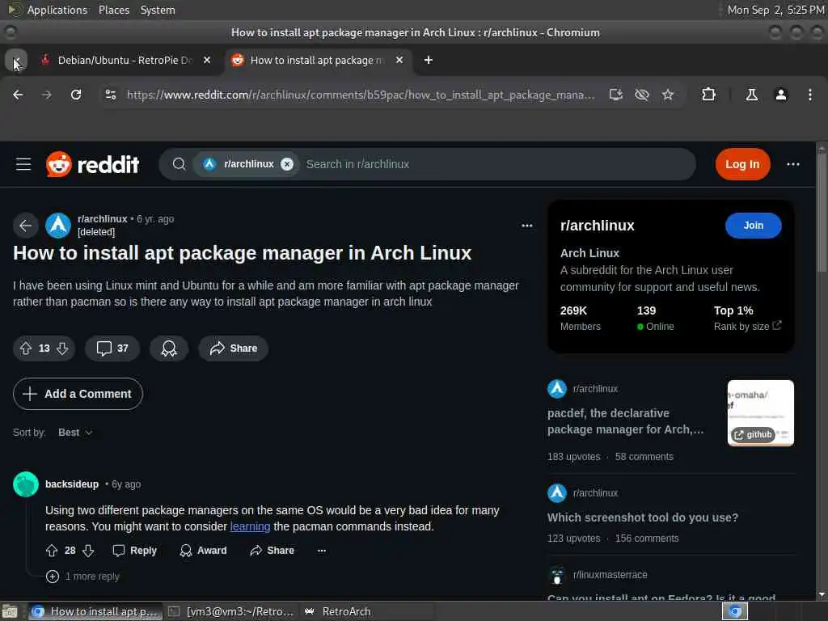Image resolution: width=828 pixels, height=621 pixels.
Task: Click the browser forward arrow
Action: coord(47,95)
